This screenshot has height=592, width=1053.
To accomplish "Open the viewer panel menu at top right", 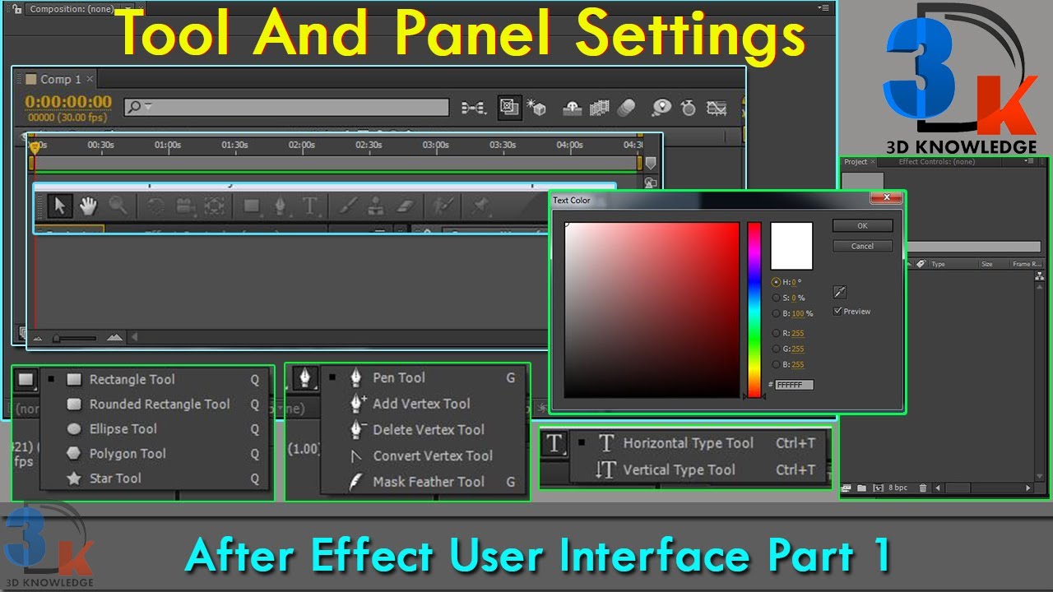I will (823, 8).
